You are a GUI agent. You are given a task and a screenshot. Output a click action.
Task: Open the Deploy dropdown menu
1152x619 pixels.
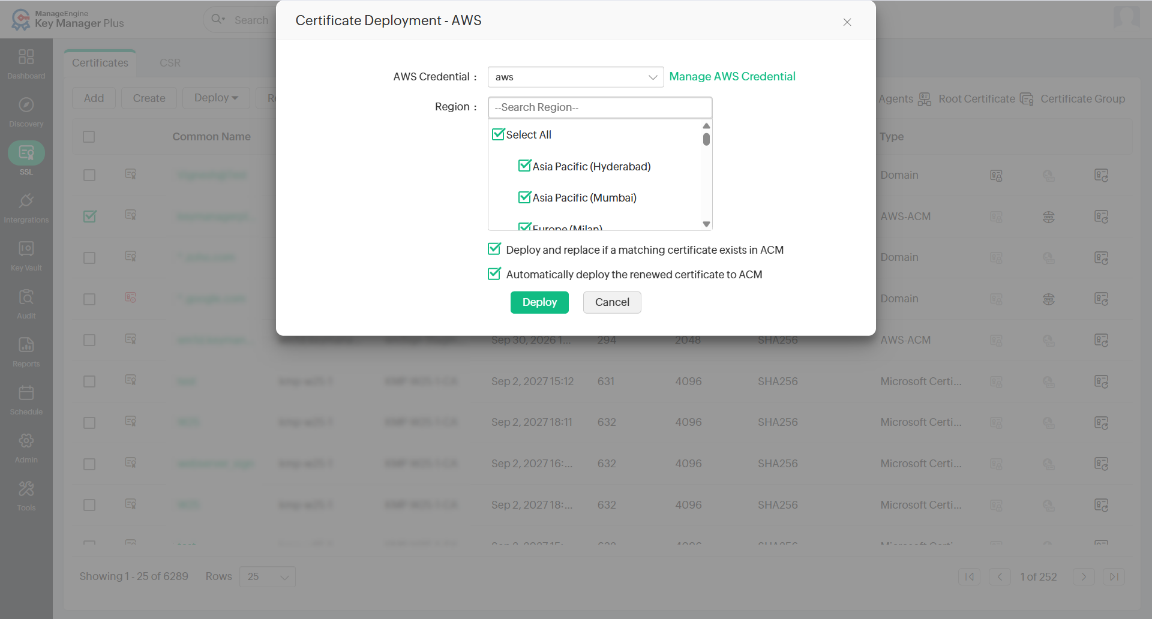[x=216, y=98]
